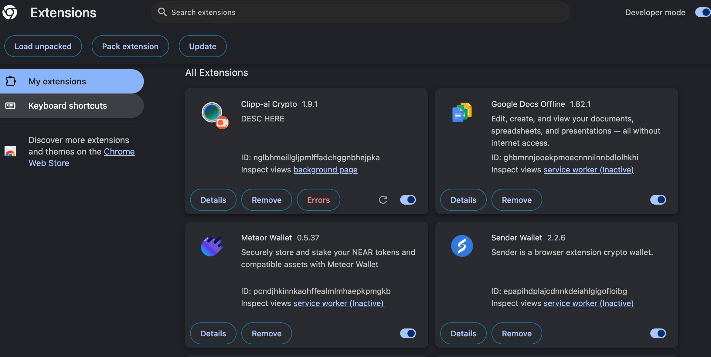Open Details for Sender Wallet
711x357 pixels.
click(x=463, y=333)
